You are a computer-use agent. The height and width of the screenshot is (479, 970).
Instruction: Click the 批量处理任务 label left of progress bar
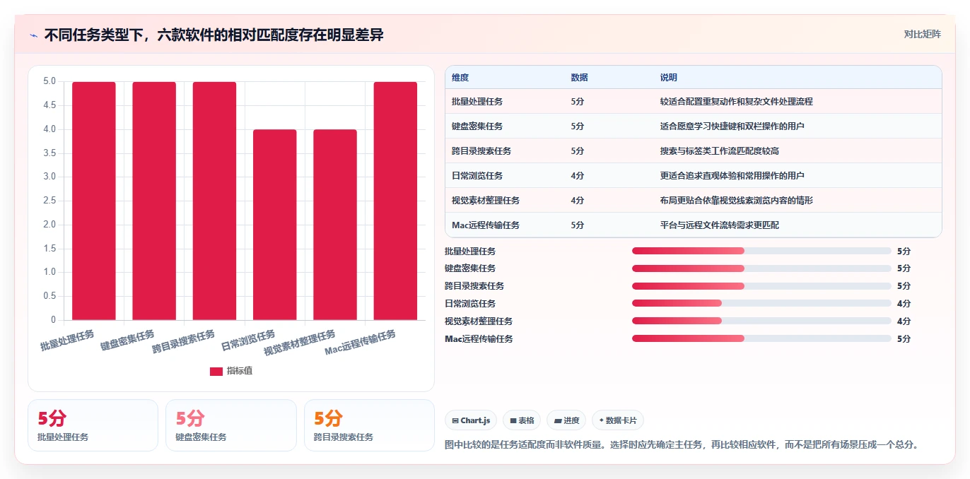click(470, 252)
